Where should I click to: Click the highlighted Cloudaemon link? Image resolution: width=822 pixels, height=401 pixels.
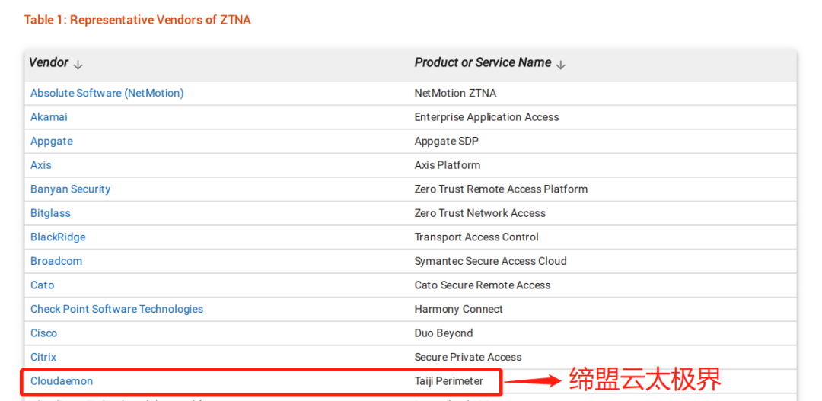62,381
